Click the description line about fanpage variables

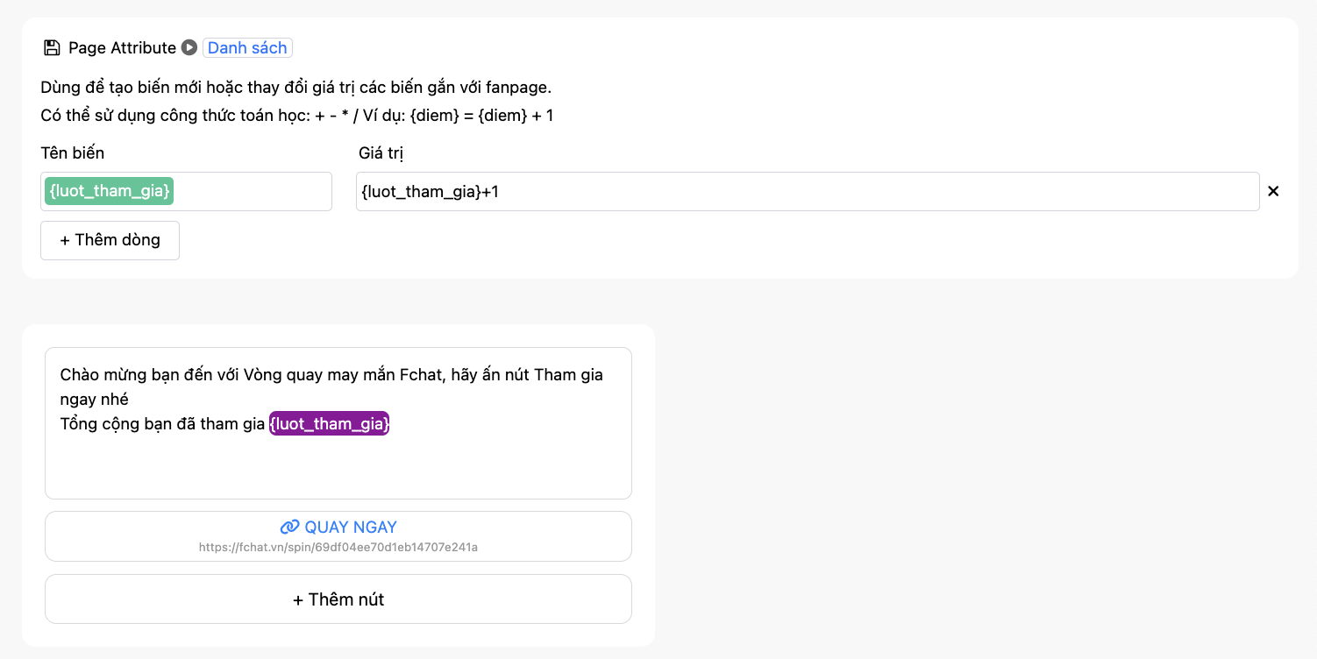[x=295, y=88]
